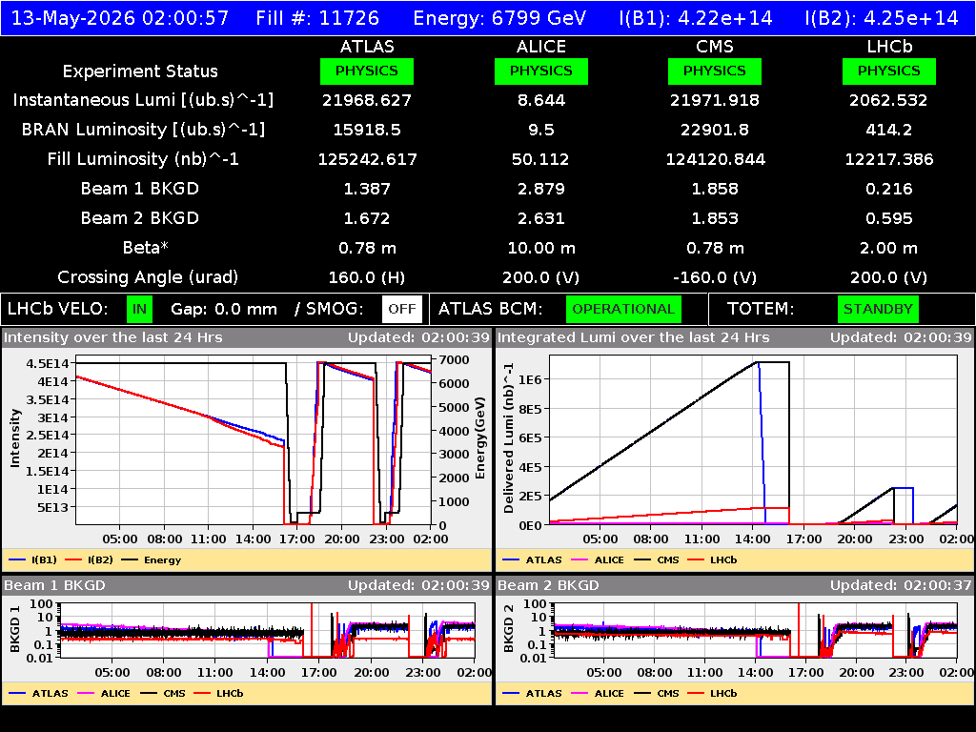The image size is (976, 732).
Task: Click ATLAS legend entry in Integrated Lumi plot
Action: point(532,559)
